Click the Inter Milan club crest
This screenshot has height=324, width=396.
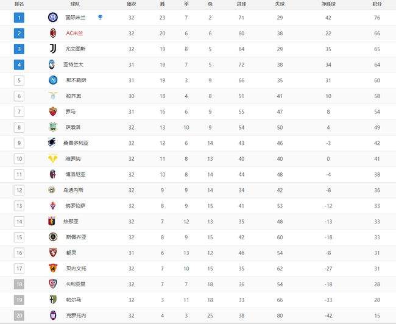(53, 18)
